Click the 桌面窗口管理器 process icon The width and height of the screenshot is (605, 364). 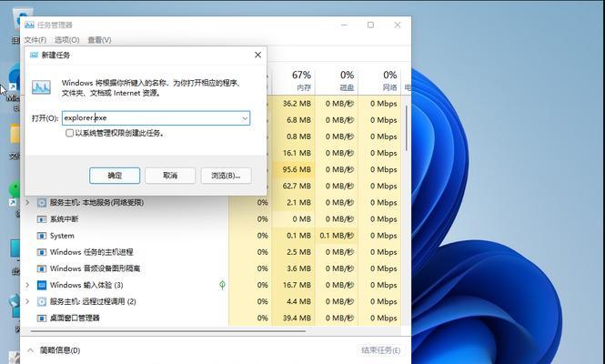(x=42, y=318)
